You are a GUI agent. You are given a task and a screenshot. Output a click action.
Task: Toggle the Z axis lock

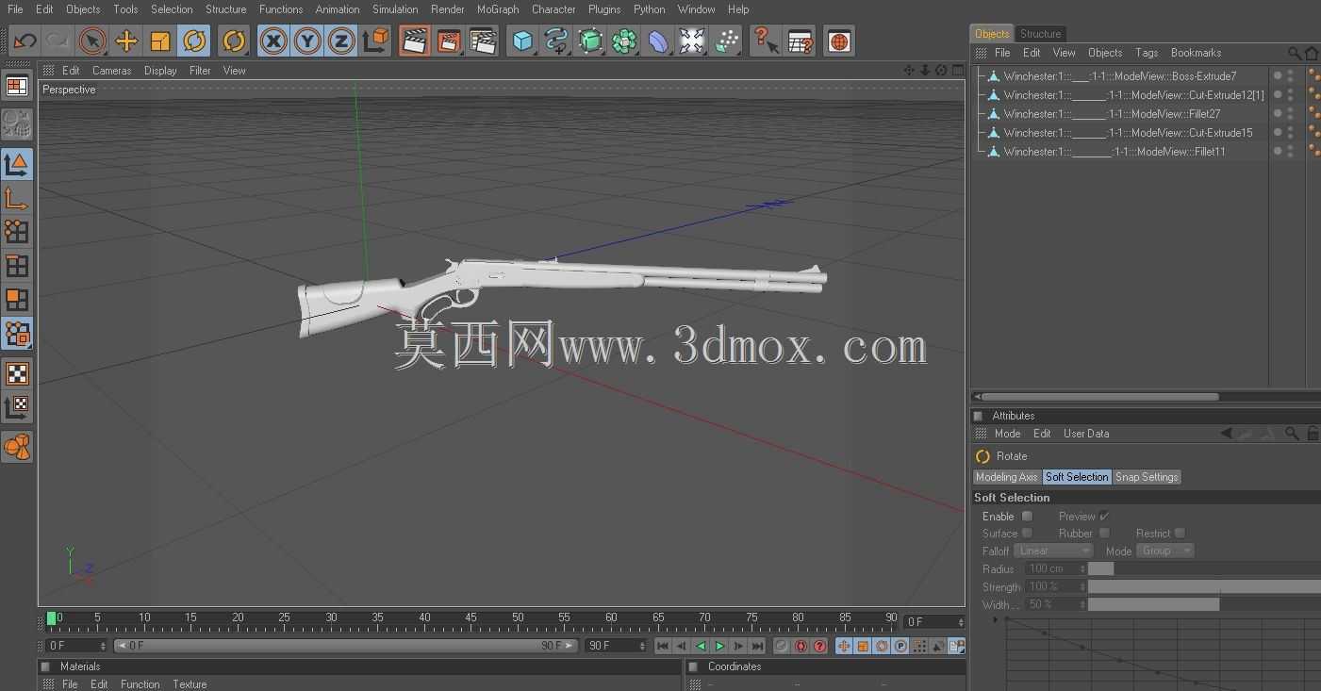coord(341,41)
